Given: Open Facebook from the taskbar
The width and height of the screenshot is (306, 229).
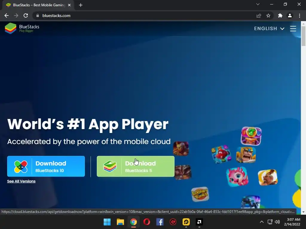Looking at the screenshot, I should tap(160, 222).
